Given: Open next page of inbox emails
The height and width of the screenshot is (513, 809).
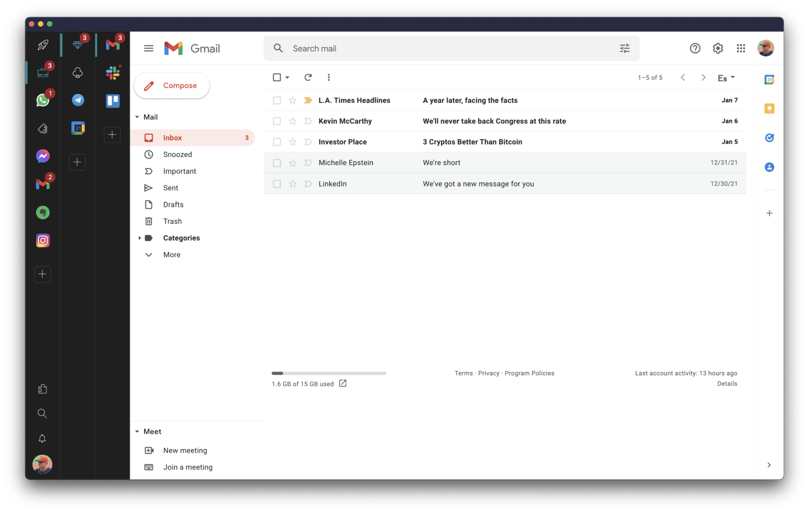Looking at the screenshot, I should coord(703,77).
